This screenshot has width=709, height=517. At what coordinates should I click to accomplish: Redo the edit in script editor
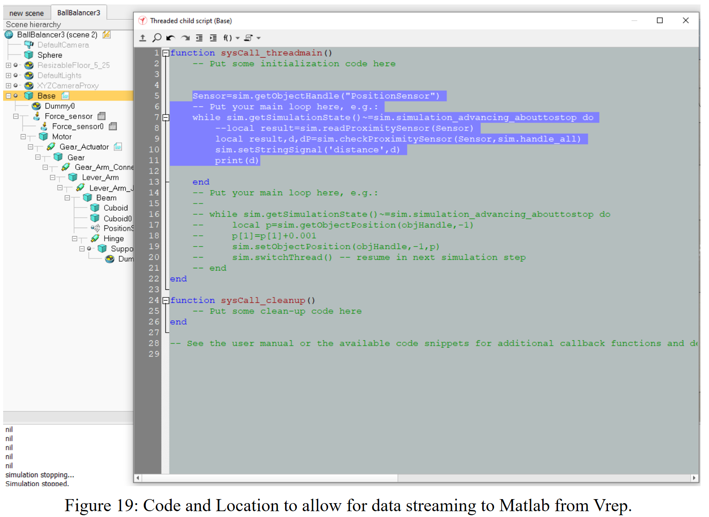[185, 38]
